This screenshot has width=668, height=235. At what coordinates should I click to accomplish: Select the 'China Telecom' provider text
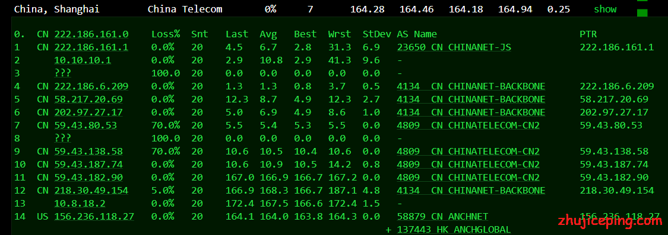[x=185, y=9]
